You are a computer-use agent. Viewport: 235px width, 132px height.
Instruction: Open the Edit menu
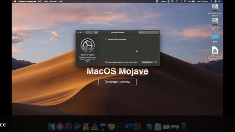[40, 1]
